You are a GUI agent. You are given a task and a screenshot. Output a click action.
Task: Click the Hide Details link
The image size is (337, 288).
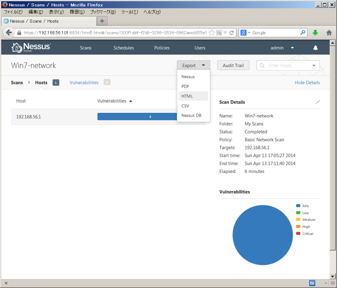pos(307,83)
